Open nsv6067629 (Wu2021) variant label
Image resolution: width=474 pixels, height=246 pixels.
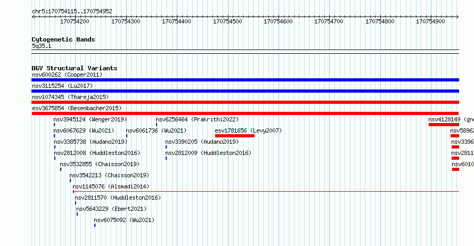[84, 130]
